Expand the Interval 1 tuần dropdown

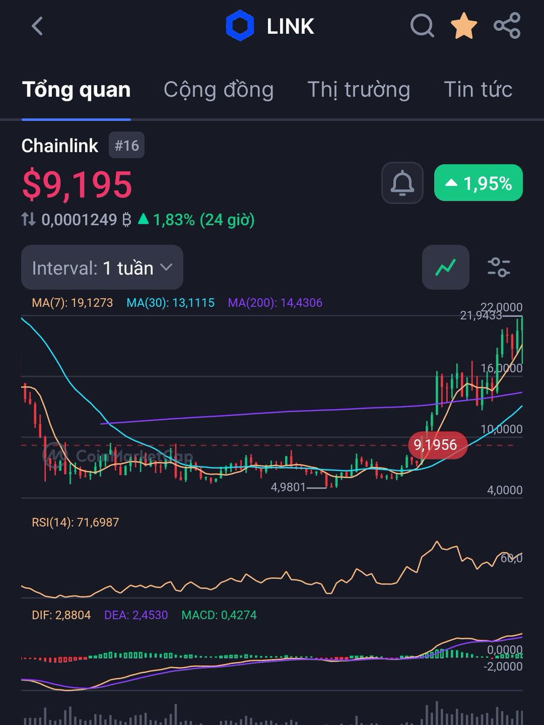pyautogui.click(x=102, y=267)
